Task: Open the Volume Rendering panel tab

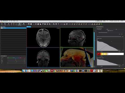Action: coord(100,27)
